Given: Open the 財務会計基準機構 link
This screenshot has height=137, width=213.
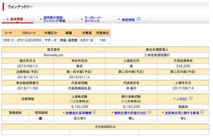Looking at the screenshot, I should 79,113.
